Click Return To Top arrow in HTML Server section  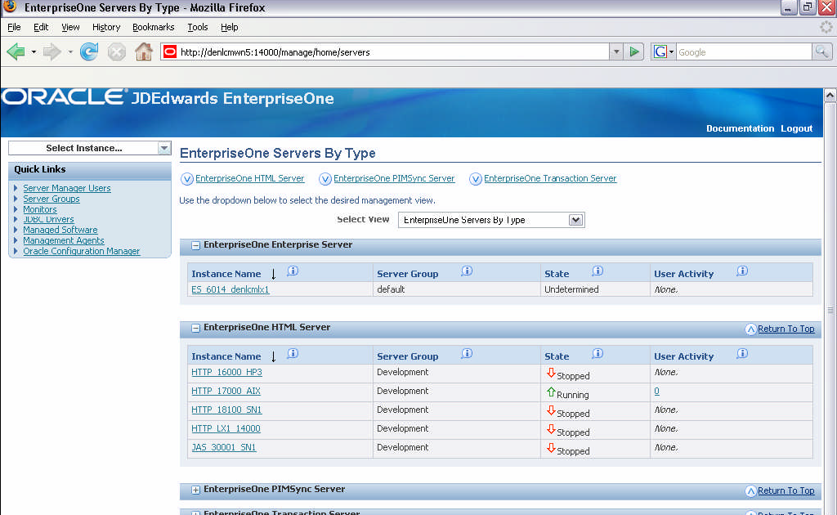tap(750, 329)
